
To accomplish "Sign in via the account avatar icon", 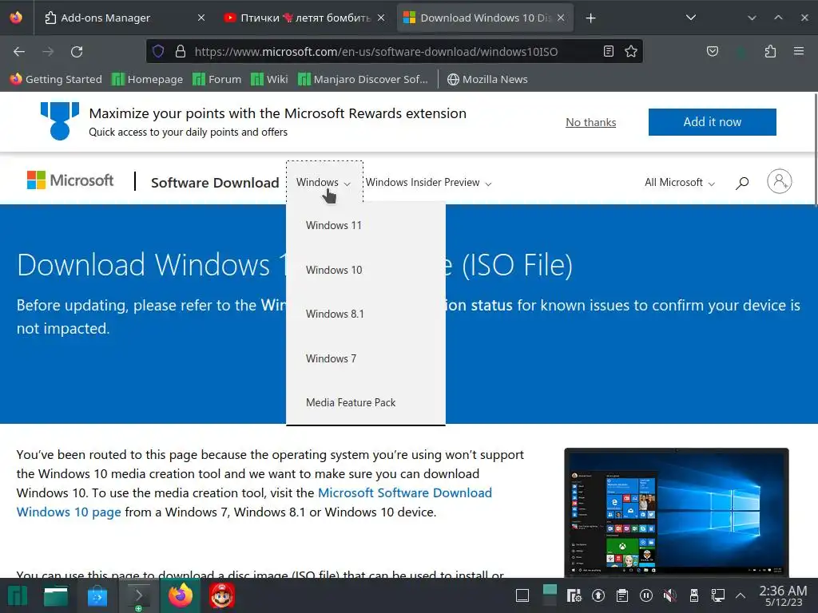I will (x=780, y=181).
